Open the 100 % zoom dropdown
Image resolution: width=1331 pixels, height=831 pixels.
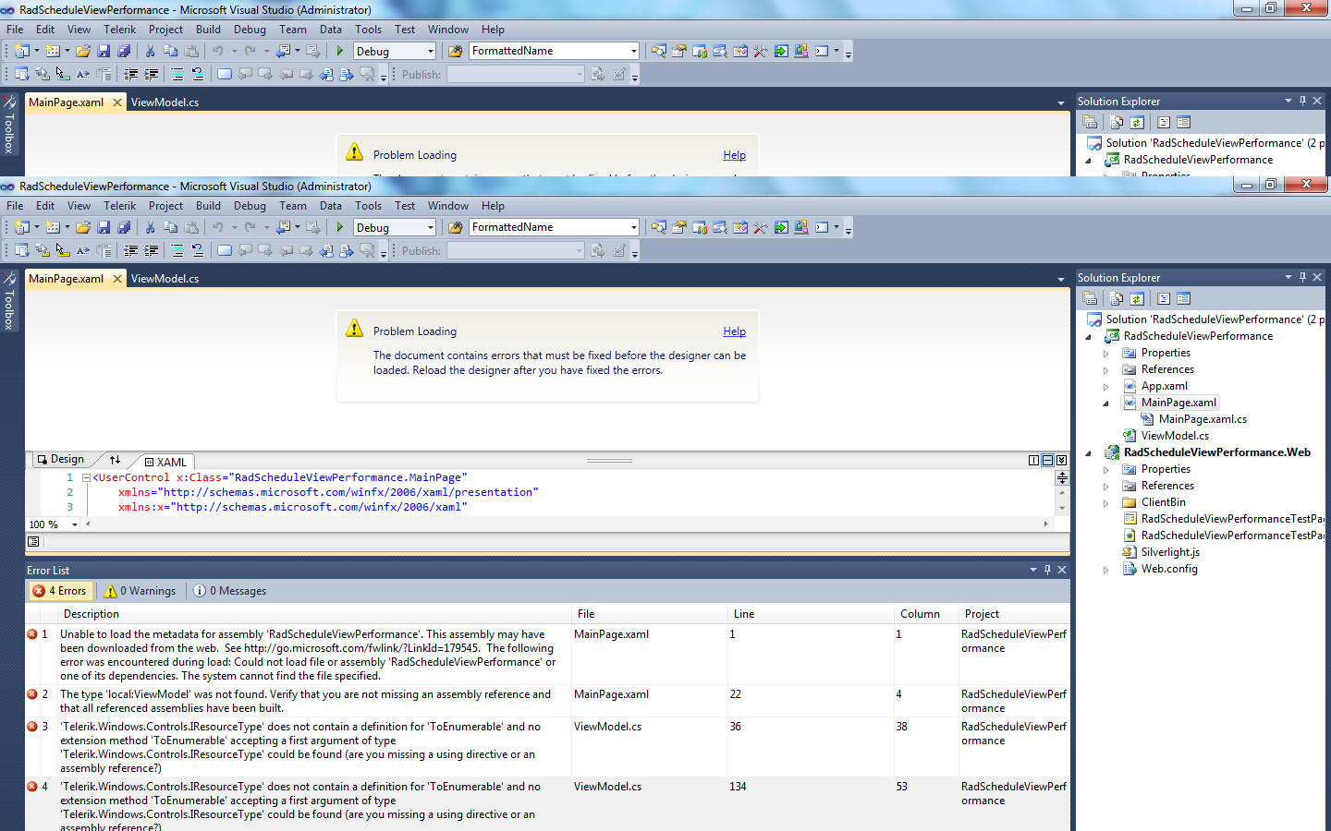pos(75,524)
